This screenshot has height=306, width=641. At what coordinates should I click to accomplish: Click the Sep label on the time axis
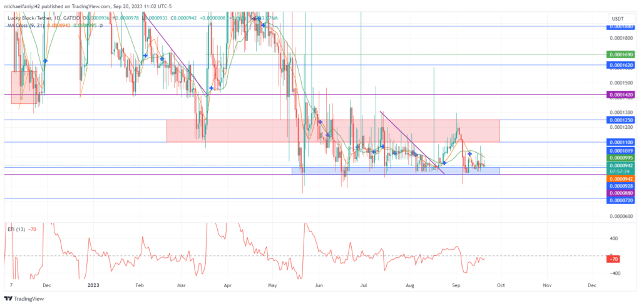pos(456,284)
